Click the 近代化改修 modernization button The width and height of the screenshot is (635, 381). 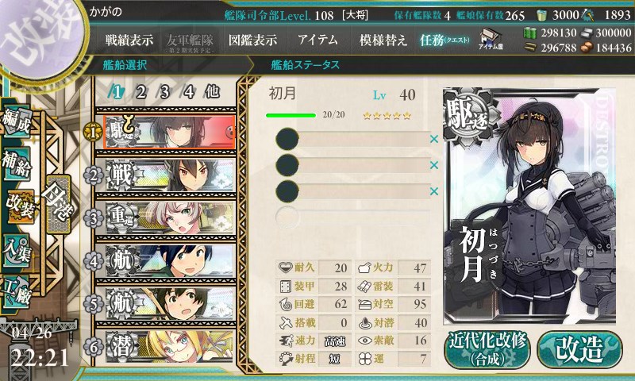click(x=487, y=349)
